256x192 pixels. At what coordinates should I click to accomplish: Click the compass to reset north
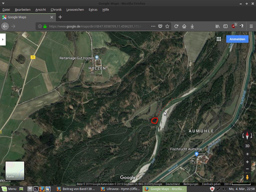click(x=247, y=136)
